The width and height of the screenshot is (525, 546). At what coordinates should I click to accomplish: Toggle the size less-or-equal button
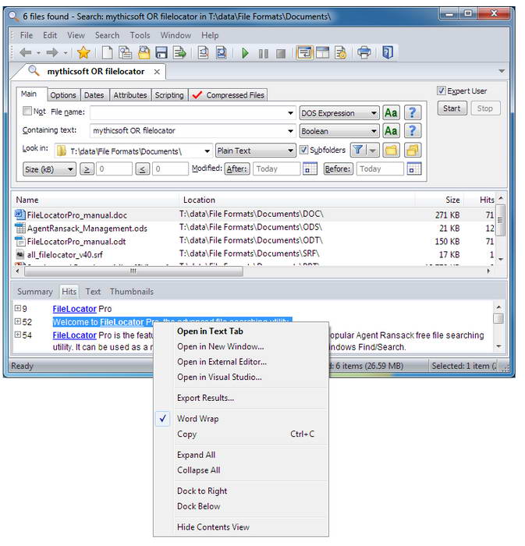coord(143,169)
